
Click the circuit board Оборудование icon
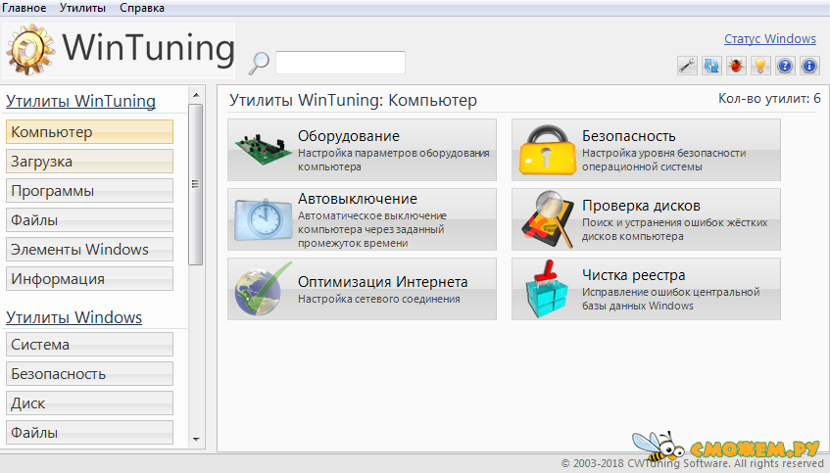point(263,150)
